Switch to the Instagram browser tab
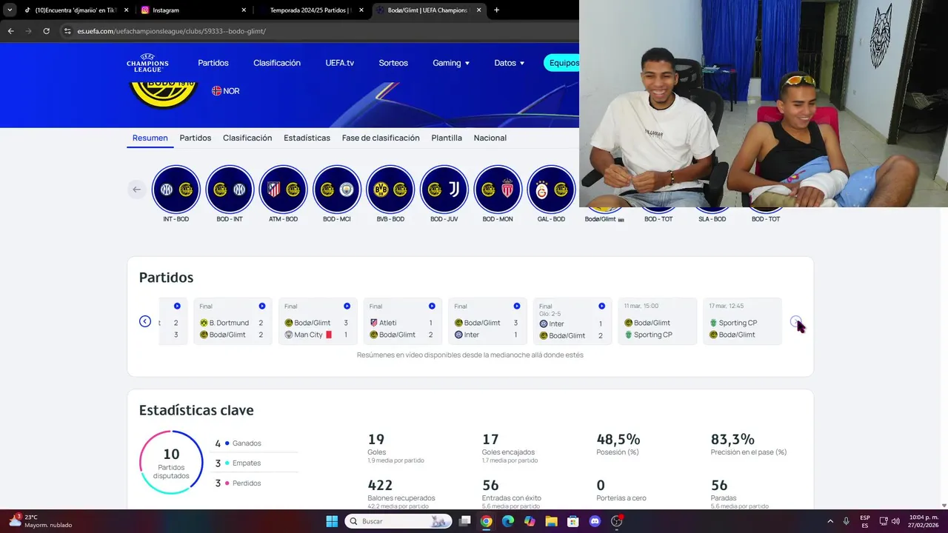The width and height of the screenshot is (948, 533). (x=193, y=10)
